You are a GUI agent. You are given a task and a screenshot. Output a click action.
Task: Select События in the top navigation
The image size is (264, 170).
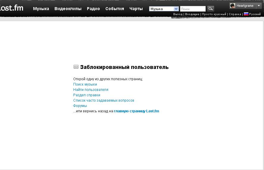pos(115,9)
